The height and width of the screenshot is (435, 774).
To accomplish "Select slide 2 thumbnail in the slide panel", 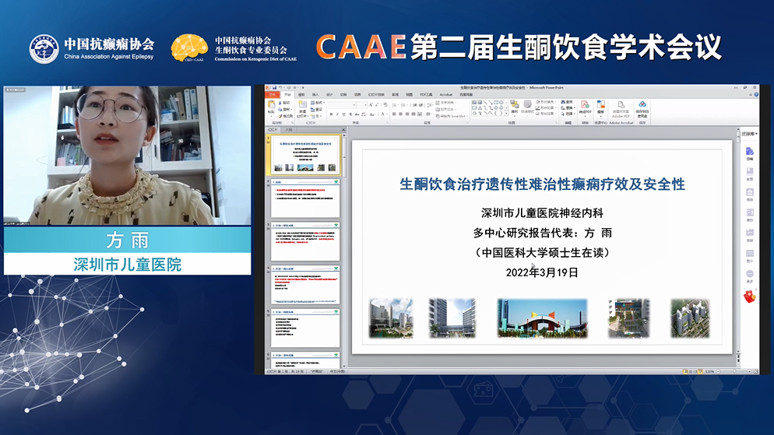I will (x=305, y=198).
